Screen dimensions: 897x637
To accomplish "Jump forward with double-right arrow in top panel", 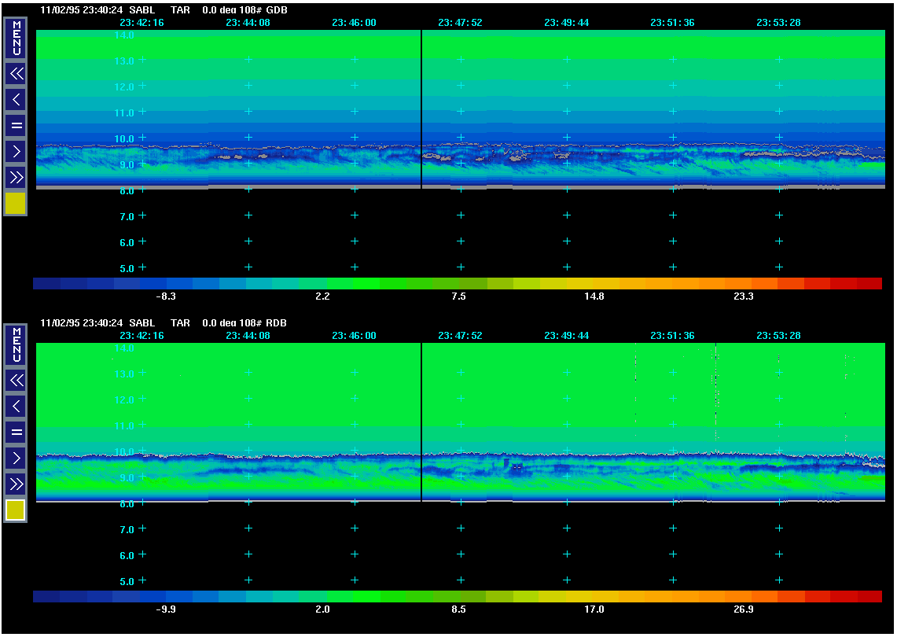I will 16,177.
